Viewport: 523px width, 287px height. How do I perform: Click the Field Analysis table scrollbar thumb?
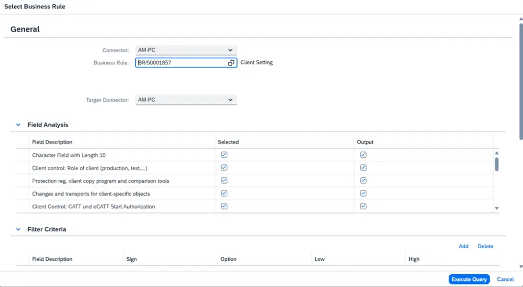(496, 164)
